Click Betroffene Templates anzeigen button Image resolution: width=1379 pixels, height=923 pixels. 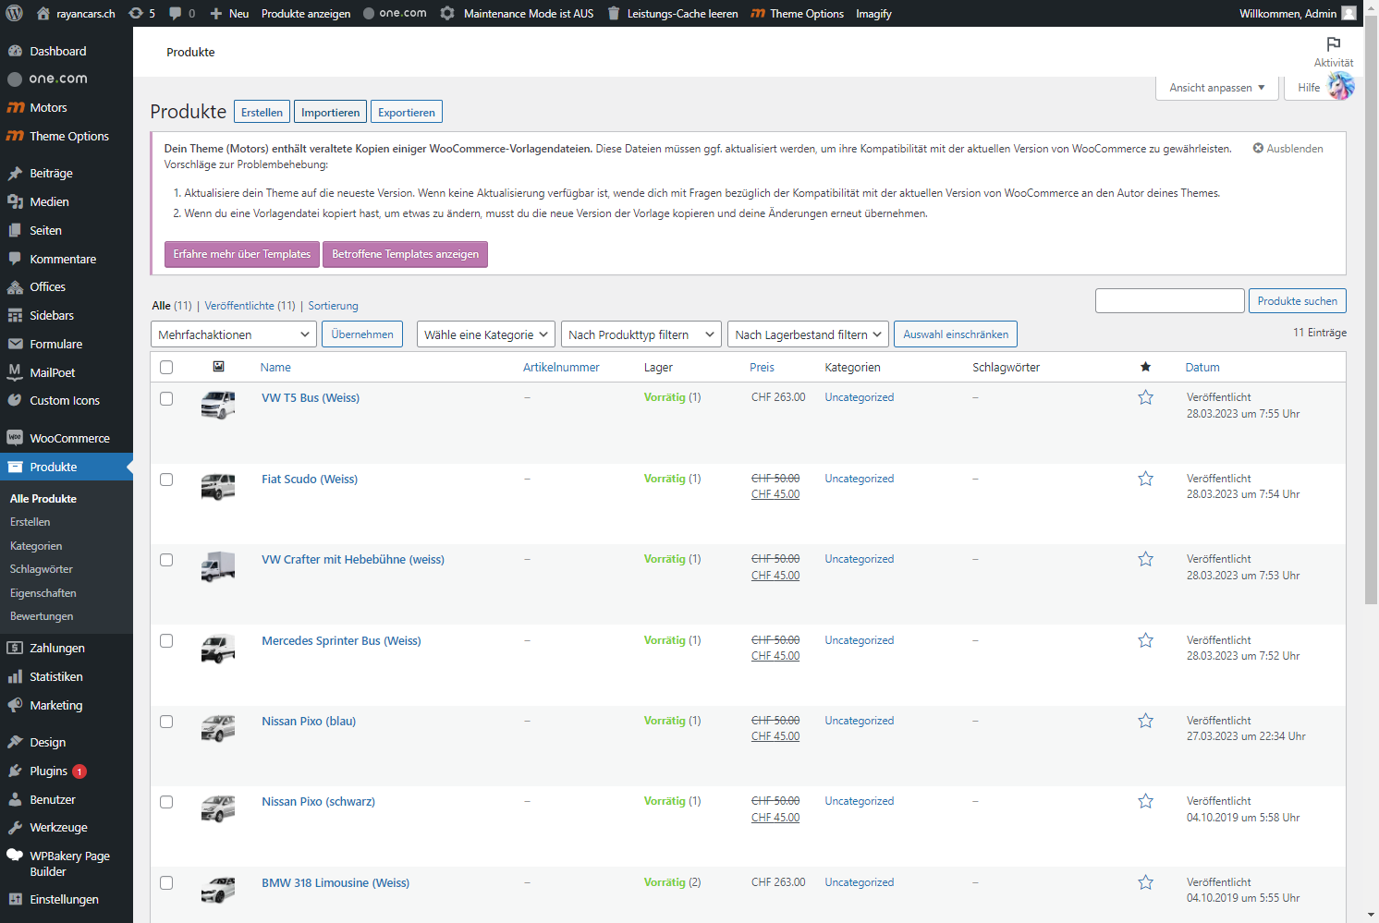pos(405,254)
